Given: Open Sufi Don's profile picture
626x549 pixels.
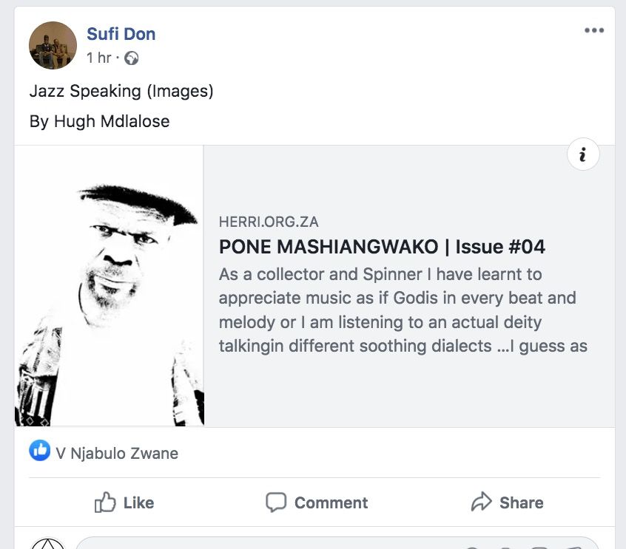Looking at the screenshot, I should pyautogui.click(x=53, y=45).
